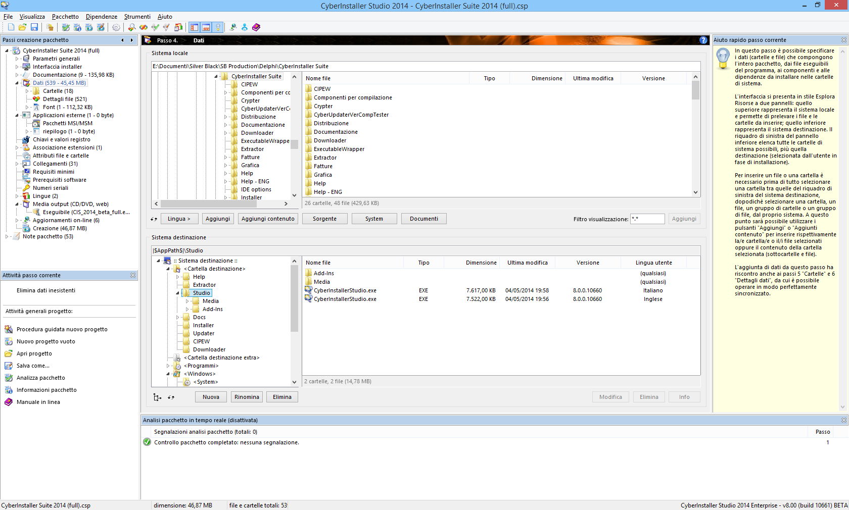849x510 pixels.
Task: Click the Informazioni pacchetto icon
Action: [9, 390]
